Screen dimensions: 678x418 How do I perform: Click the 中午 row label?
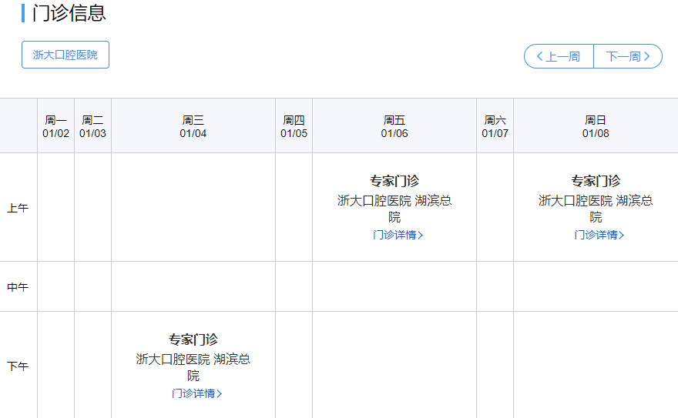[18, 287]
